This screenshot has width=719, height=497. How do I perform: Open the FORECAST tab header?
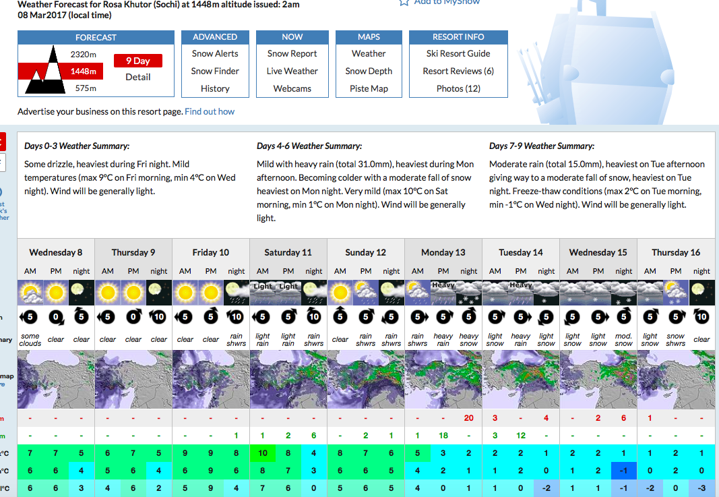[96, 37]
